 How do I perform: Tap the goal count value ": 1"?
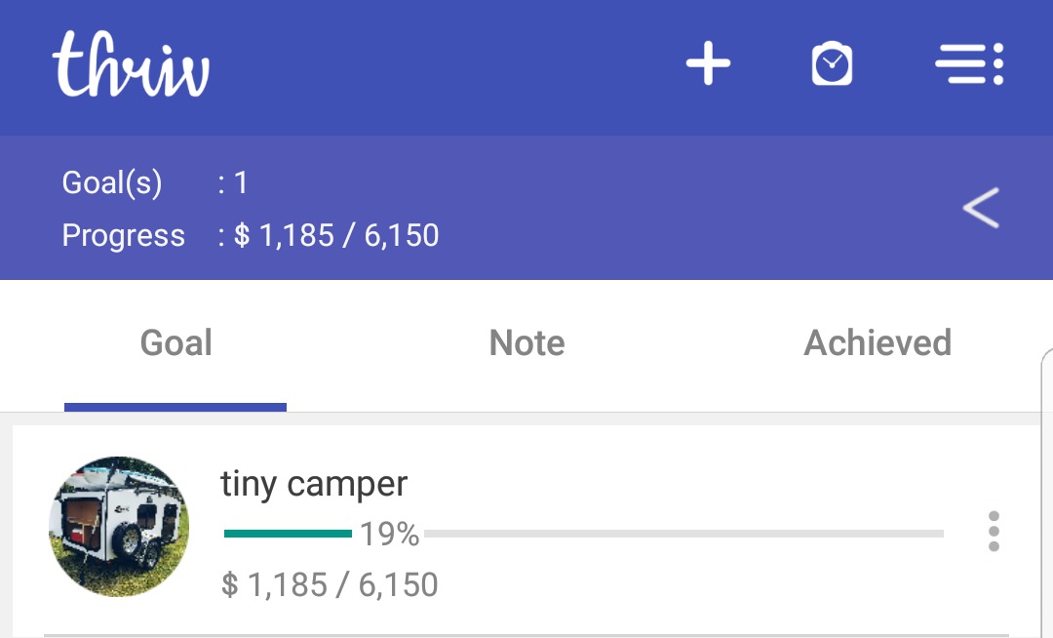pos(234,183)
